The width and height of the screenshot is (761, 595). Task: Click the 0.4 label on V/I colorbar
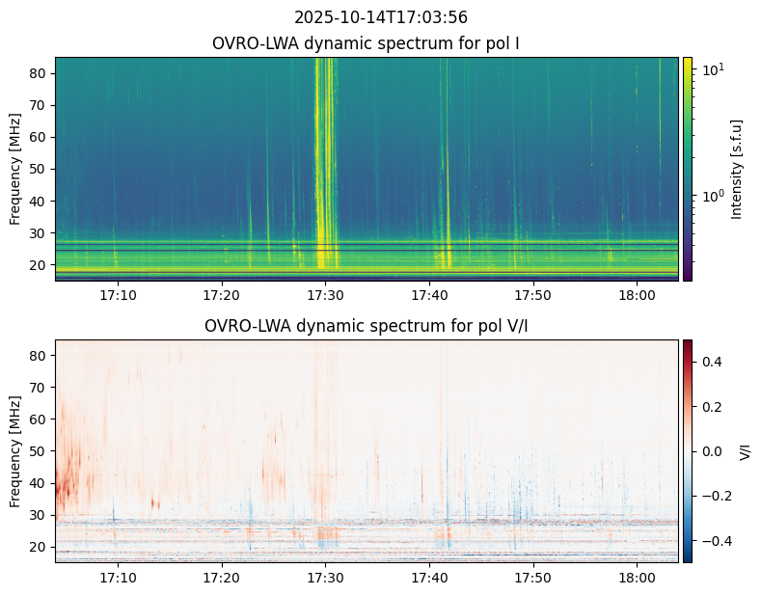[x=712, y=362]
